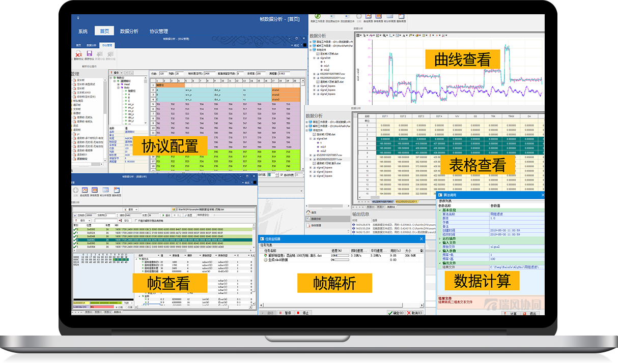Image resolution: width=618 pixels, height=363 pixels.
Task: Switch to the 数据分析 ribbon tab
Action: point(129,31)
